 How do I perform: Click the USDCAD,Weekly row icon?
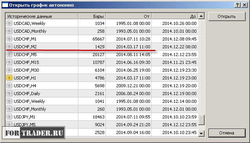click(x=9, y=23)
